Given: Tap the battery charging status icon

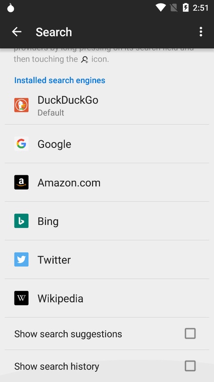Looking at the screenshot, I should tap(185, 8).
